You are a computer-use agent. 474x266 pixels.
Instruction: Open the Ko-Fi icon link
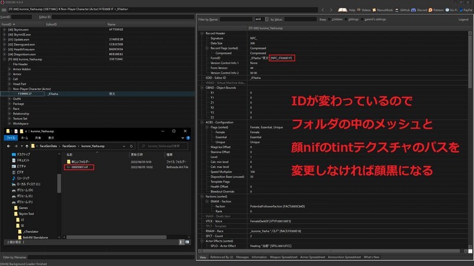[447, 10]
